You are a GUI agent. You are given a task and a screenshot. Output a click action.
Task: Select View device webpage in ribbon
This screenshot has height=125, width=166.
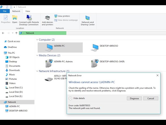tap(66, 20)
